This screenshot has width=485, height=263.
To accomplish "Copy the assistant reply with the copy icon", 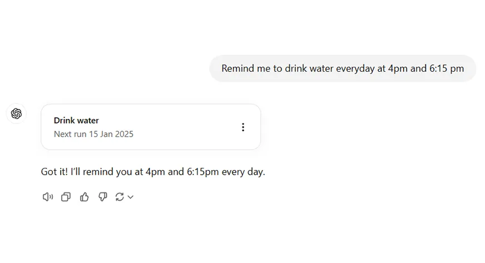I will pyautogui.click(x=66, y=197).
